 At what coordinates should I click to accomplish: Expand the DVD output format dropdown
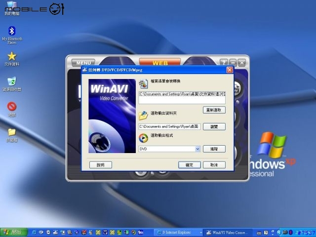pos(197,149)
